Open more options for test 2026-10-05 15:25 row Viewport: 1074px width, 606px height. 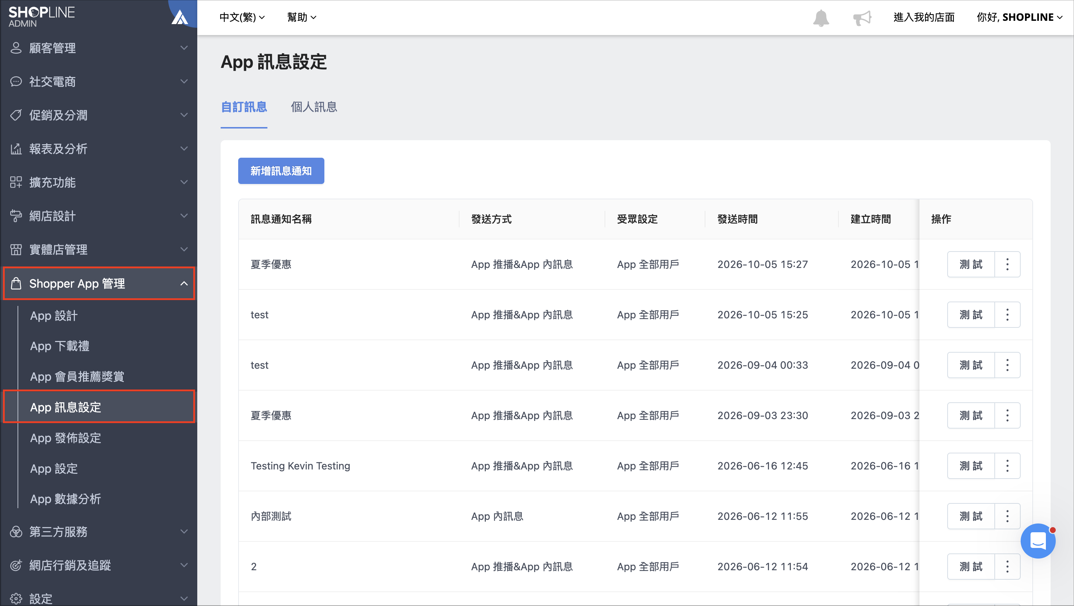pyautogui.click(x=1007, y=315)
